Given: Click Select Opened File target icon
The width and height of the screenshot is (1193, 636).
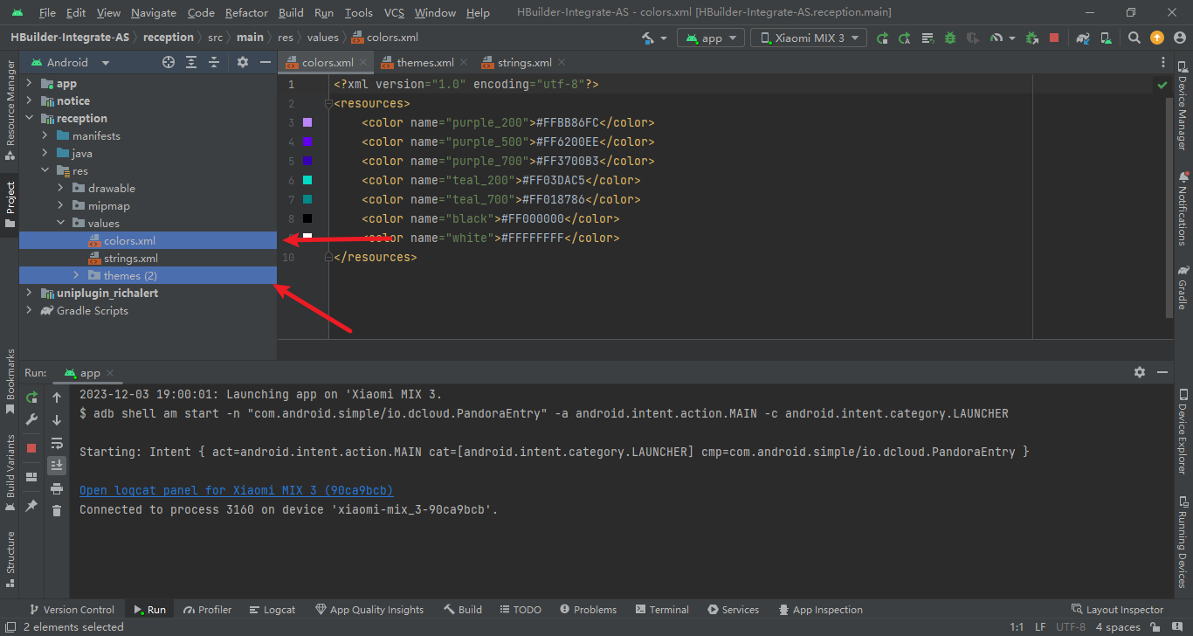Looking at the screenshot, I should (x=169, y=62).
